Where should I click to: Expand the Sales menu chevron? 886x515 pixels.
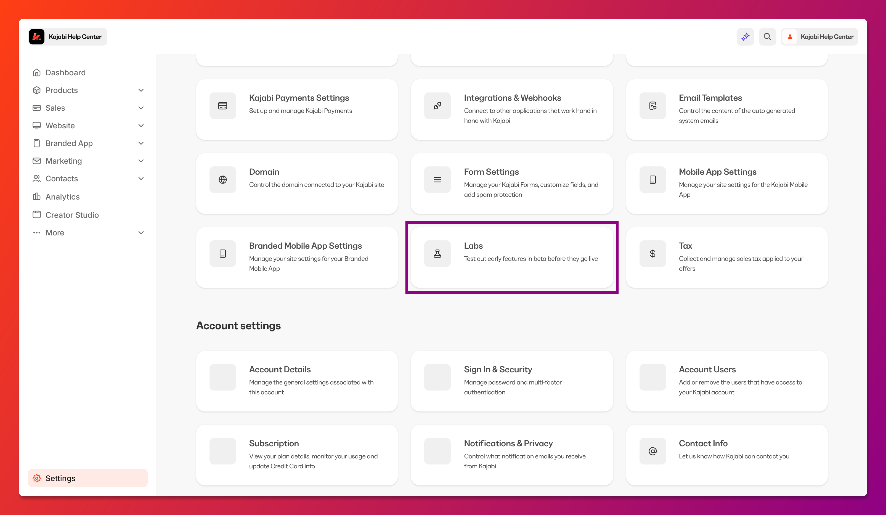(141, 108)
